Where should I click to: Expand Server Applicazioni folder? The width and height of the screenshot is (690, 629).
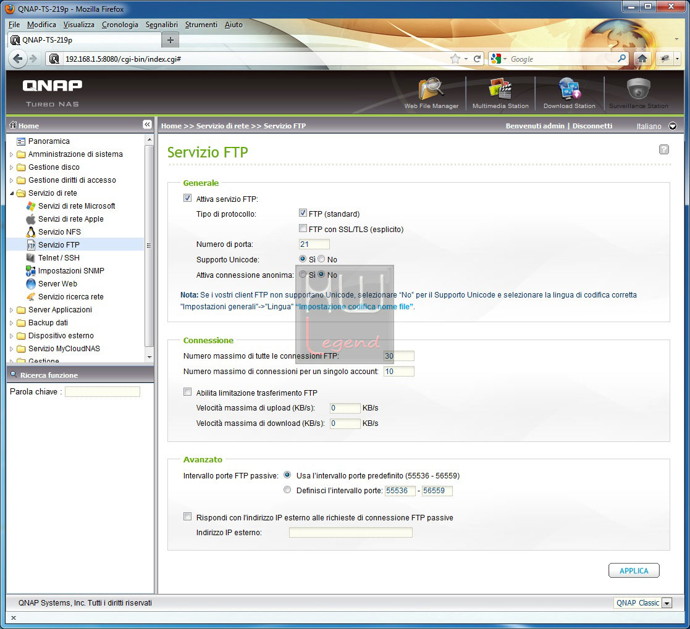(12, 310)
